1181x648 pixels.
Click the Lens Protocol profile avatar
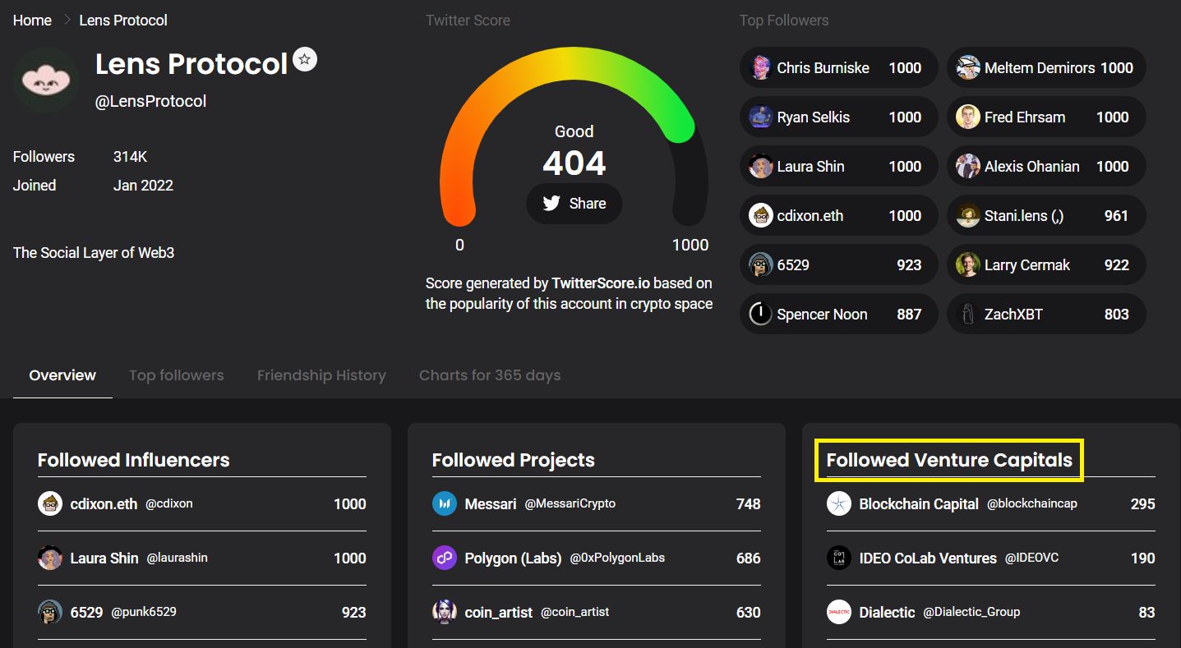[46, 80]
